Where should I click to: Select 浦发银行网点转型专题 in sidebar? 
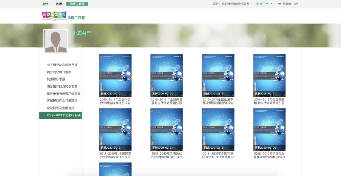[x=62, y=87]
